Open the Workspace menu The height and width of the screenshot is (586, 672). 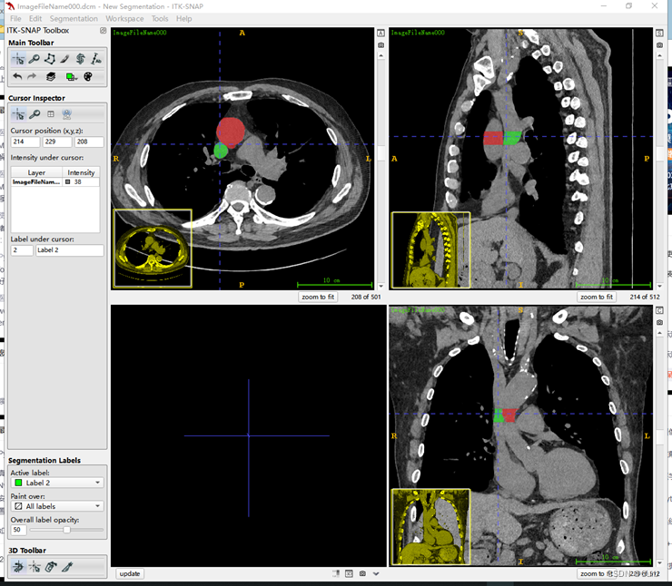124,19
